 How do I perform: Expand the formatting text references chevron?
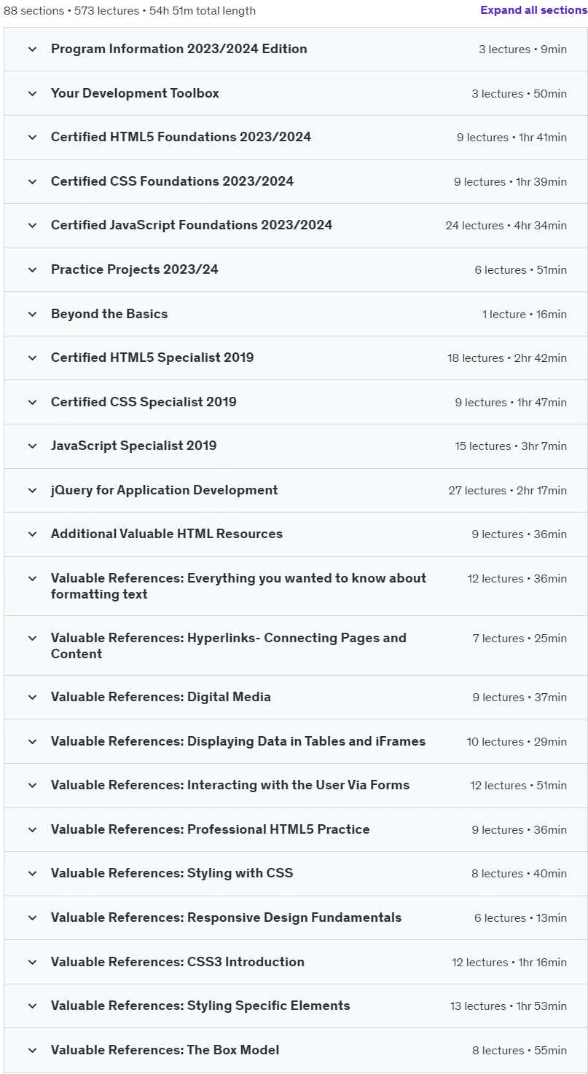[32, 579]
